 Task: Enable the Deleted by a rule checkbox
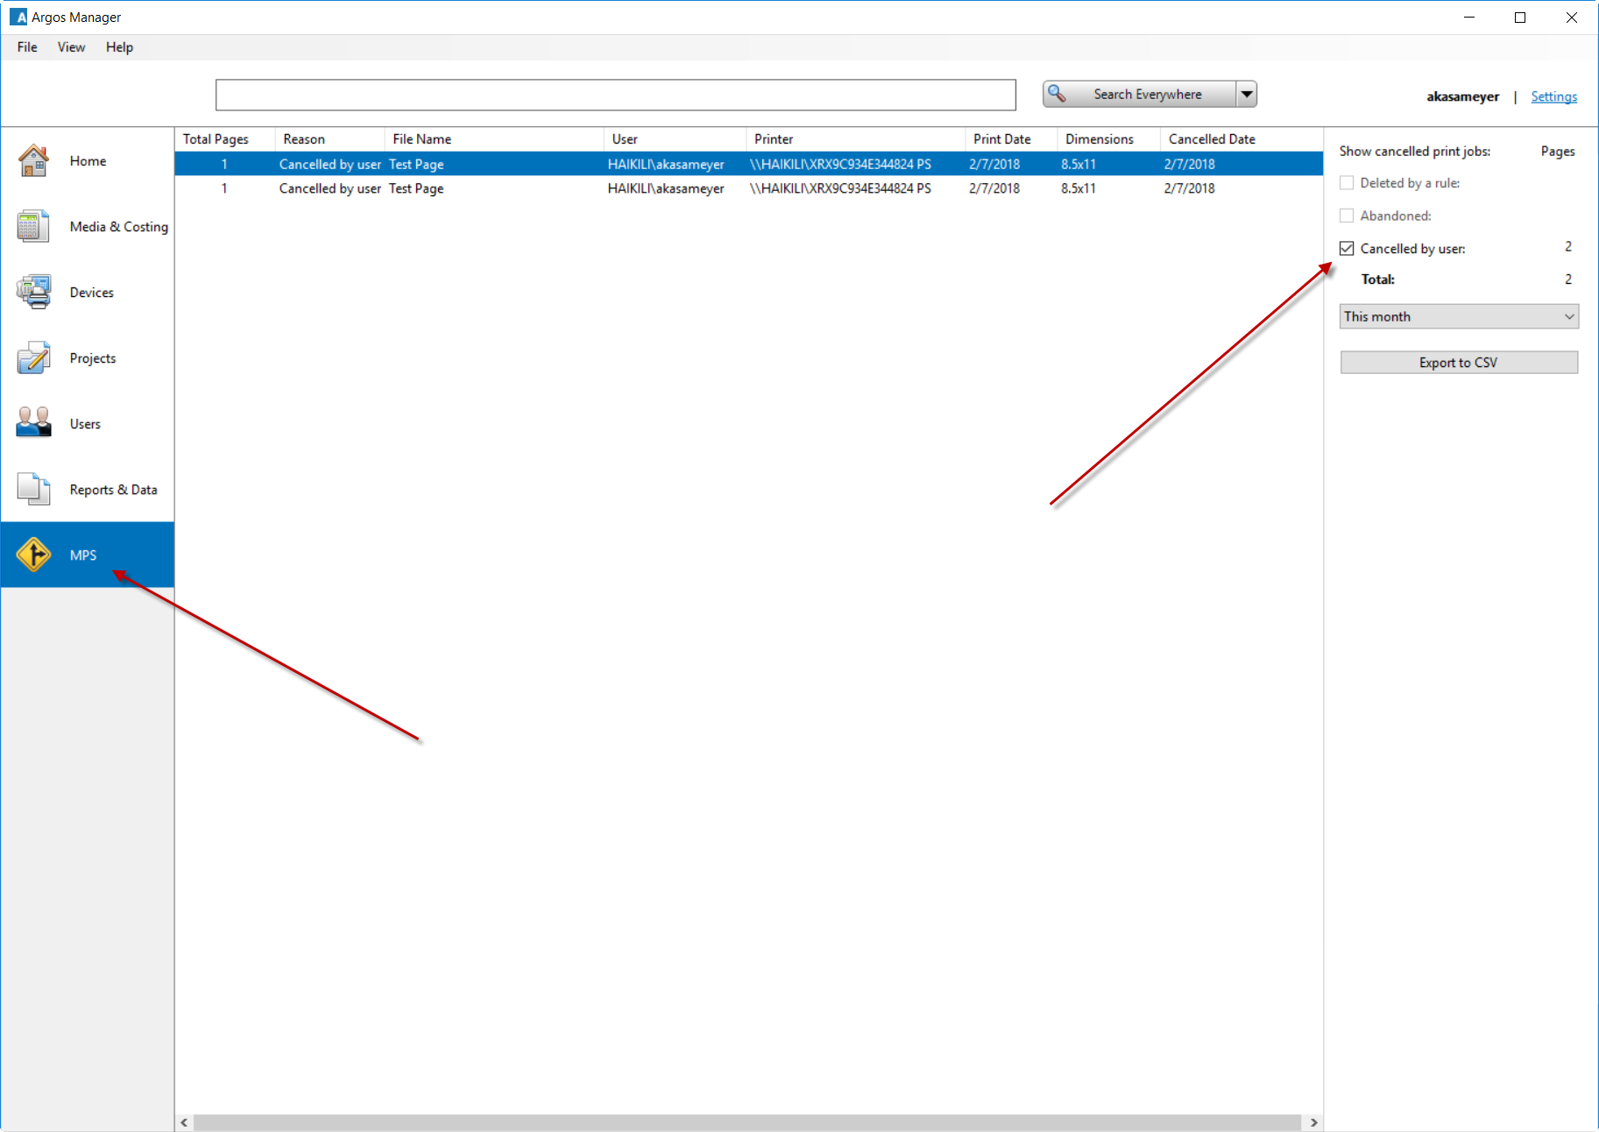tap(1347, 183)
